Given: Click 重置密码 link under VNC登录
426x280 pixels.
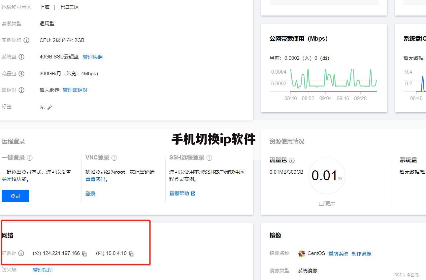Looking at the screenshot, I should pyautogui.click(x=95, y=179).
